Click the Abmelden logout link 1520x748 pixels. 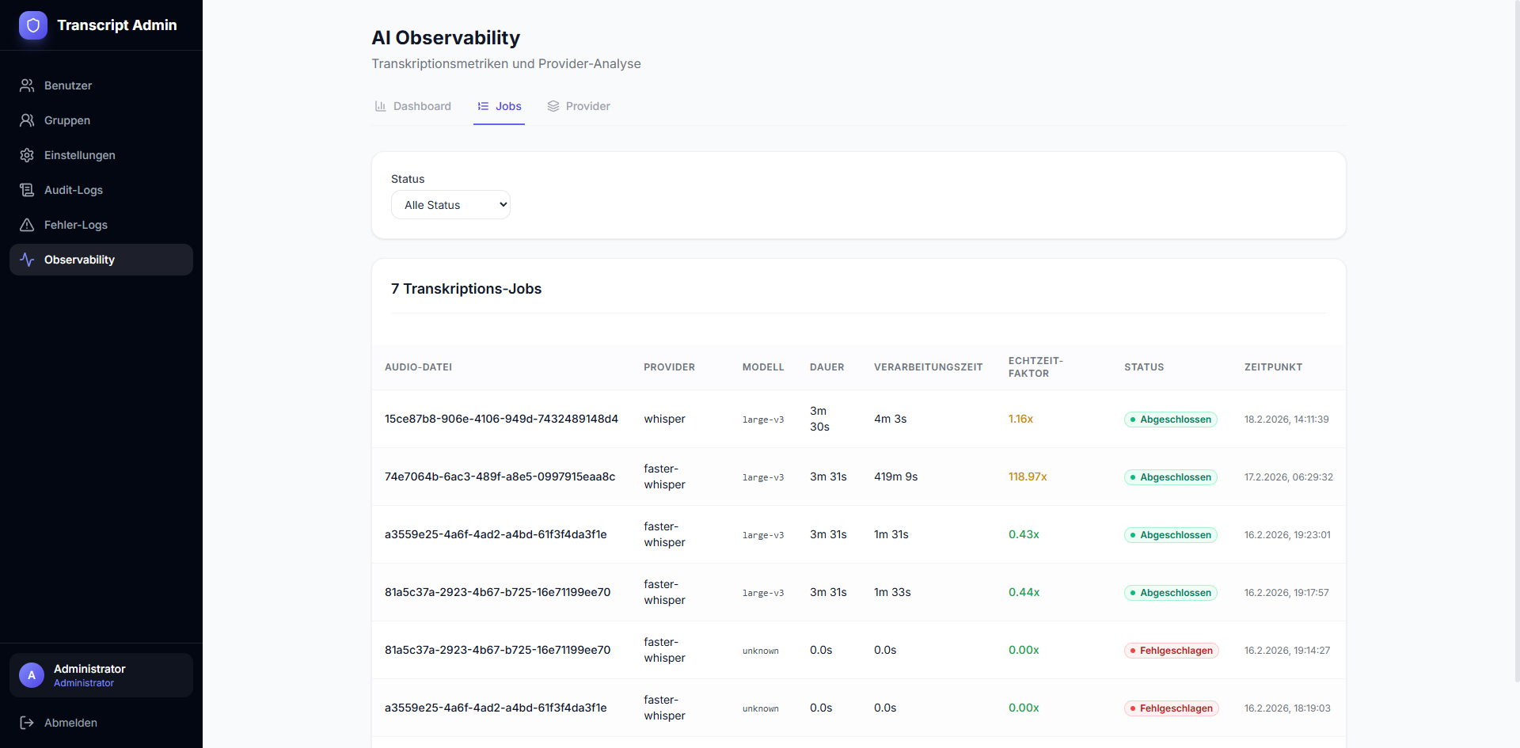coord(70,723)
